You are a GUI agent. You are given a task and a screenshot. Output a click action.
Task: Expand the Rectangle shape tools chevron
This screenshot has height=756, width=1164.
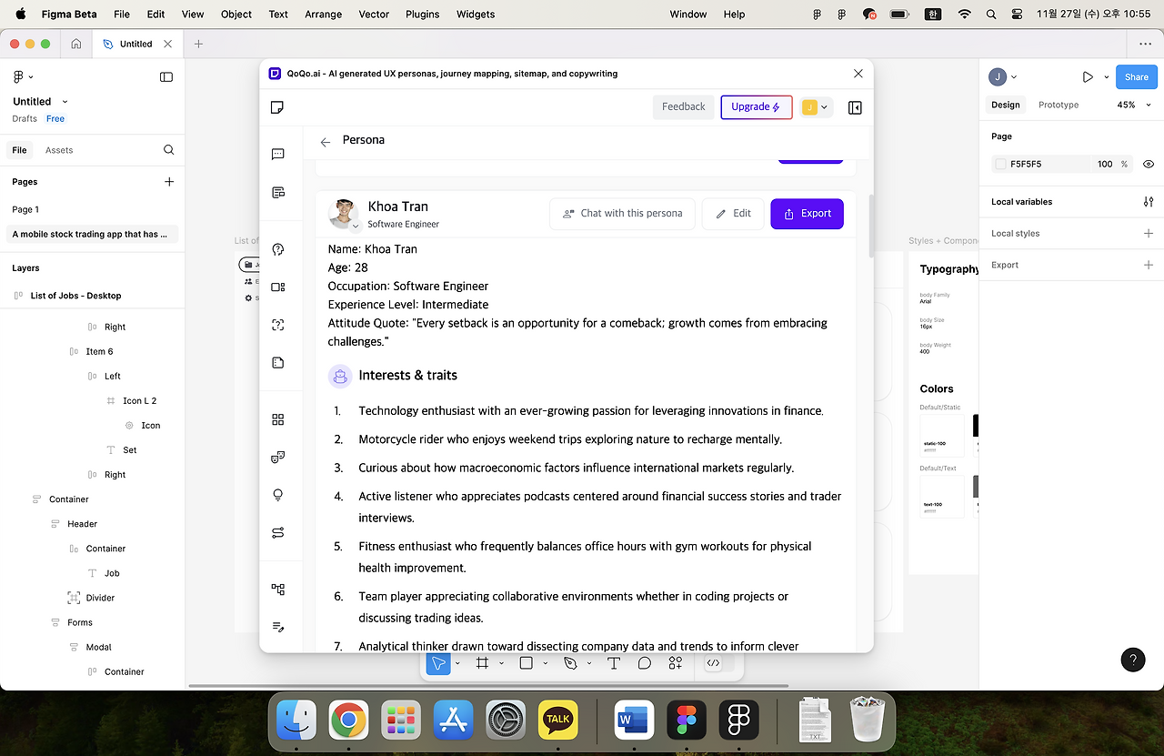[x=546, y=663]
